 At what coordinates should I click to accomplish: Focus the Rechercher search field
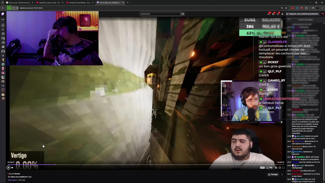(x=160, y=14)
